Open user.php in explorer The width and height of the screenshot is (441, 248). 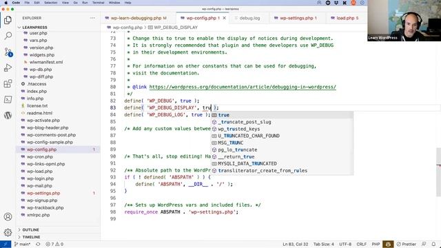coord(39,33)
